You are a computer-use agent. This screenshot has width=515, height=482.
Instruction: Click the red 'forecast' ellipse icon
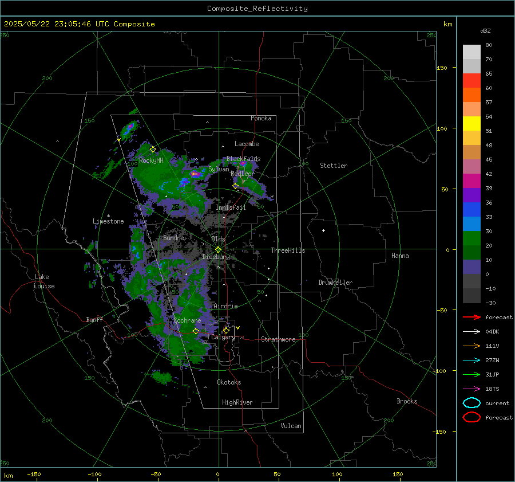(x=472, y=417)
